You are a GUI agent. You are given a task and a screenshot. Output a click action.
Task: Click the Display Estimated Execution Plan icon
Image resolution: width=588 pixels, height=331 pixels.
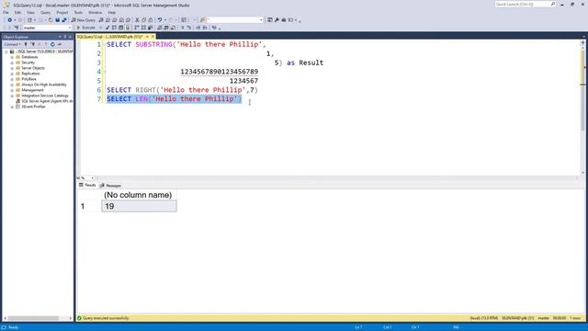tap(114, 28)
